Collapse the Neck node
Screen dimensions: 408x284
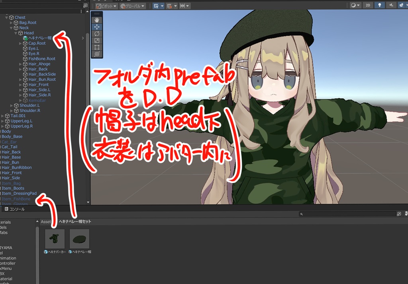pos(11,28)
